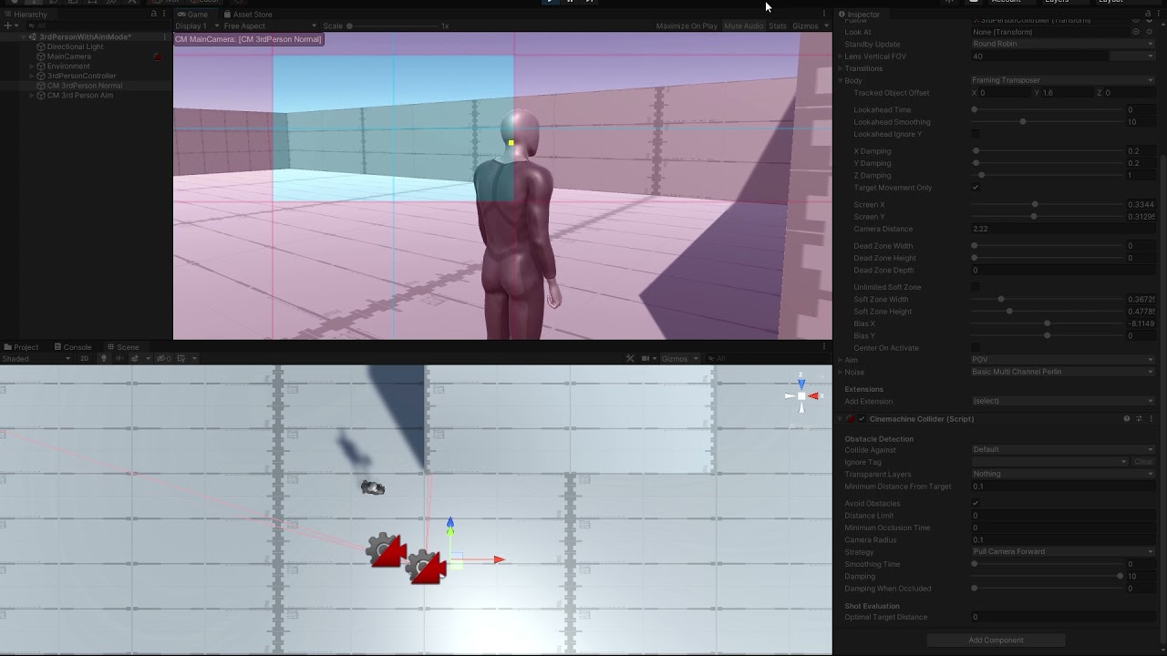Click Maximize On Play in the Game view
Screen dimensions: 1167x656
click(x=686, y=26)
